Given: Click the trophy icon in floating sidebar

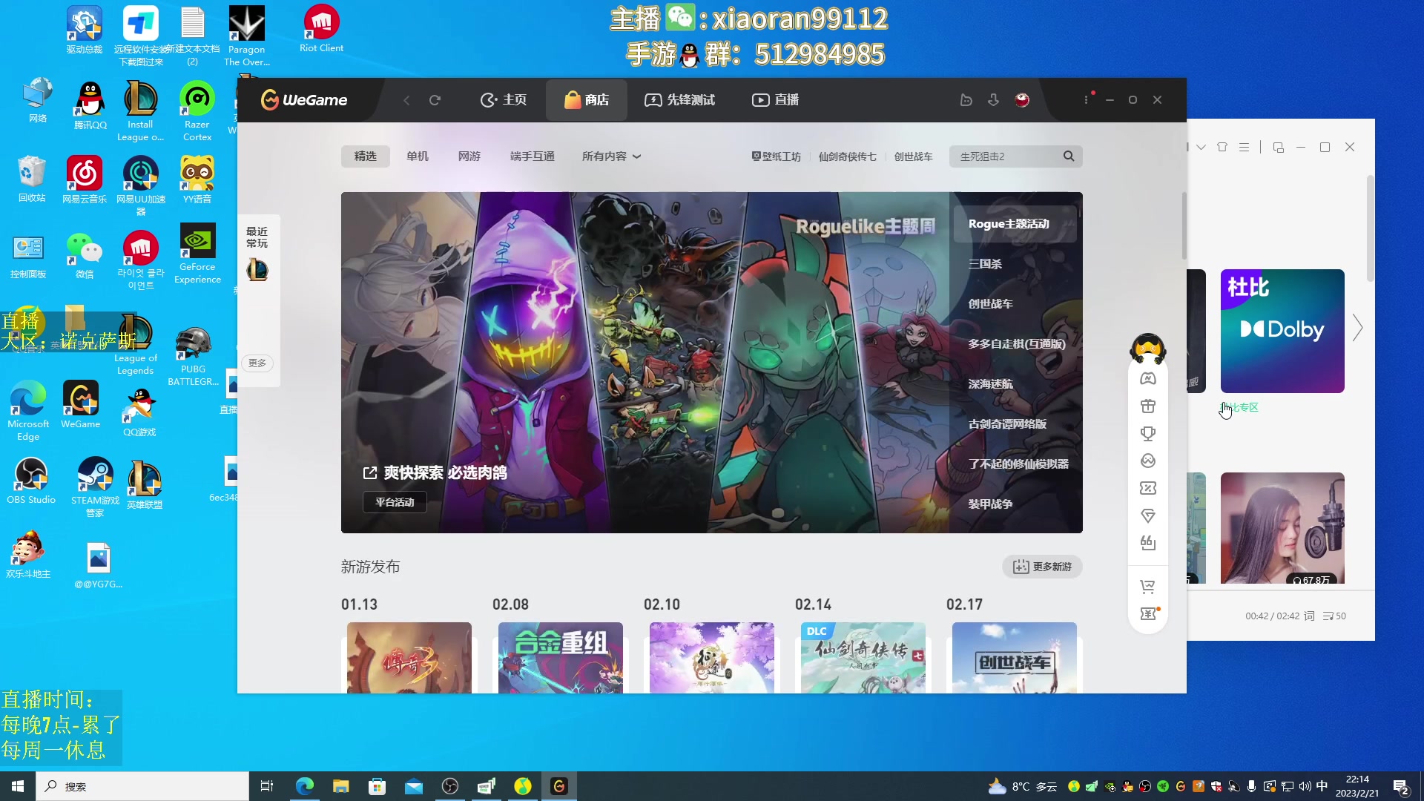Looking at the screenshot, I should [1148, 434].
